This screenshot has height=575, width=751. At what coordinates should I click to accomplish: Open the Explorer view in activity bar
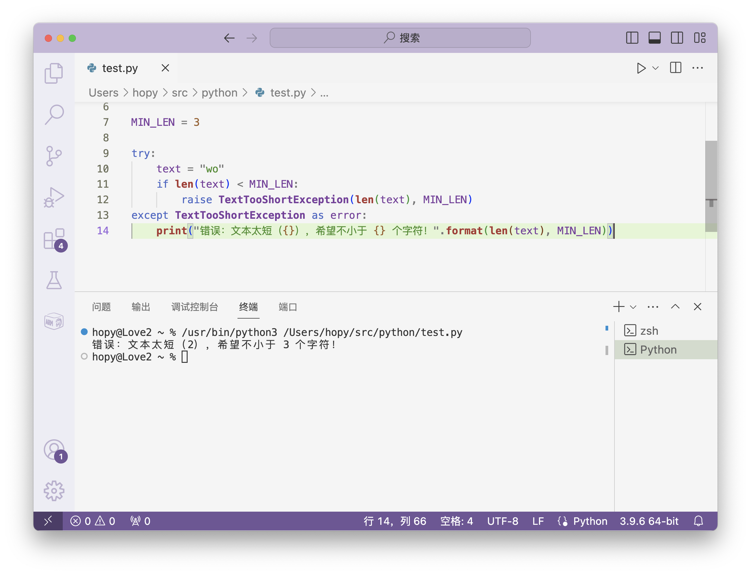point(54,73)
